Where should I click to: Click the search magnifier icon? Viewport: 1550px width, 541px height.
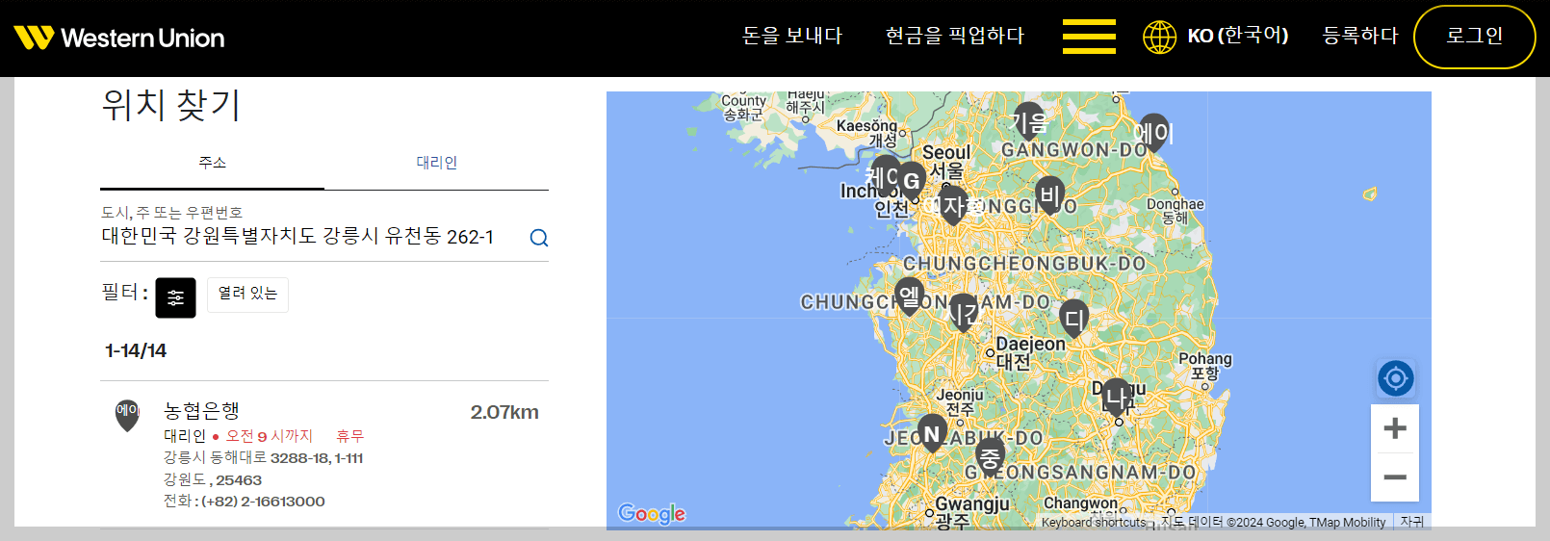coord(539,238)
